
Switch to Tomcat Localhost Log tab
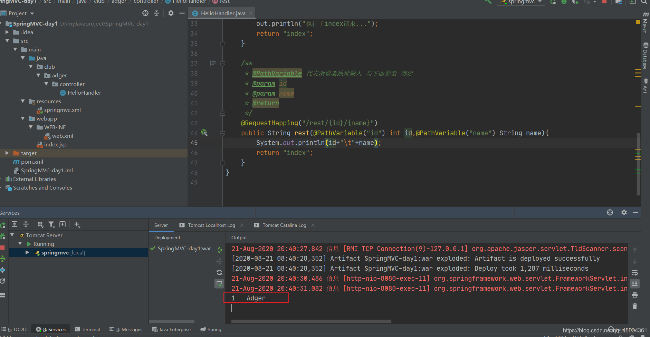(x=211, y=225)
